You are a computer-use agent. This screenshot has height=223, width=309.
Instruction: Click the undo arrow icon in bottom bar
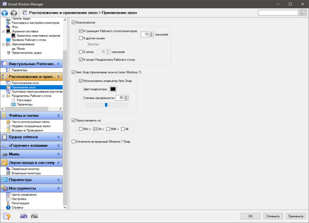tap(24, 216)
